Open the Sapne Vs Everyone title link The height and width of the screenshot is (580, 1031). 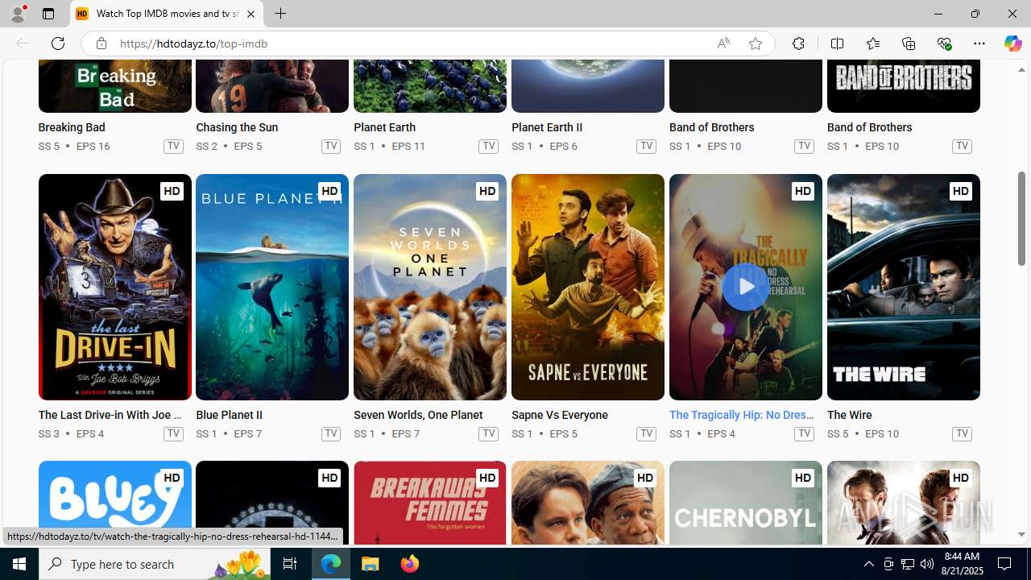[560, 415]
